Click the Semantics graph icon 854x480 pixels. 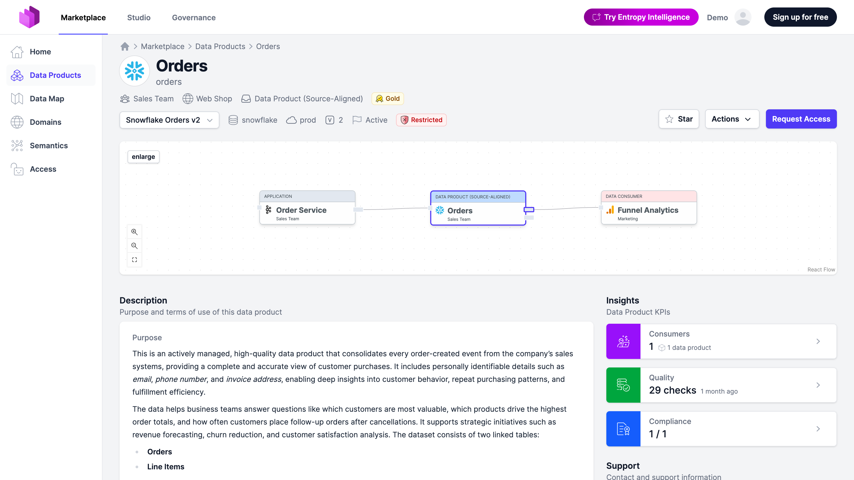coord(17,146)
